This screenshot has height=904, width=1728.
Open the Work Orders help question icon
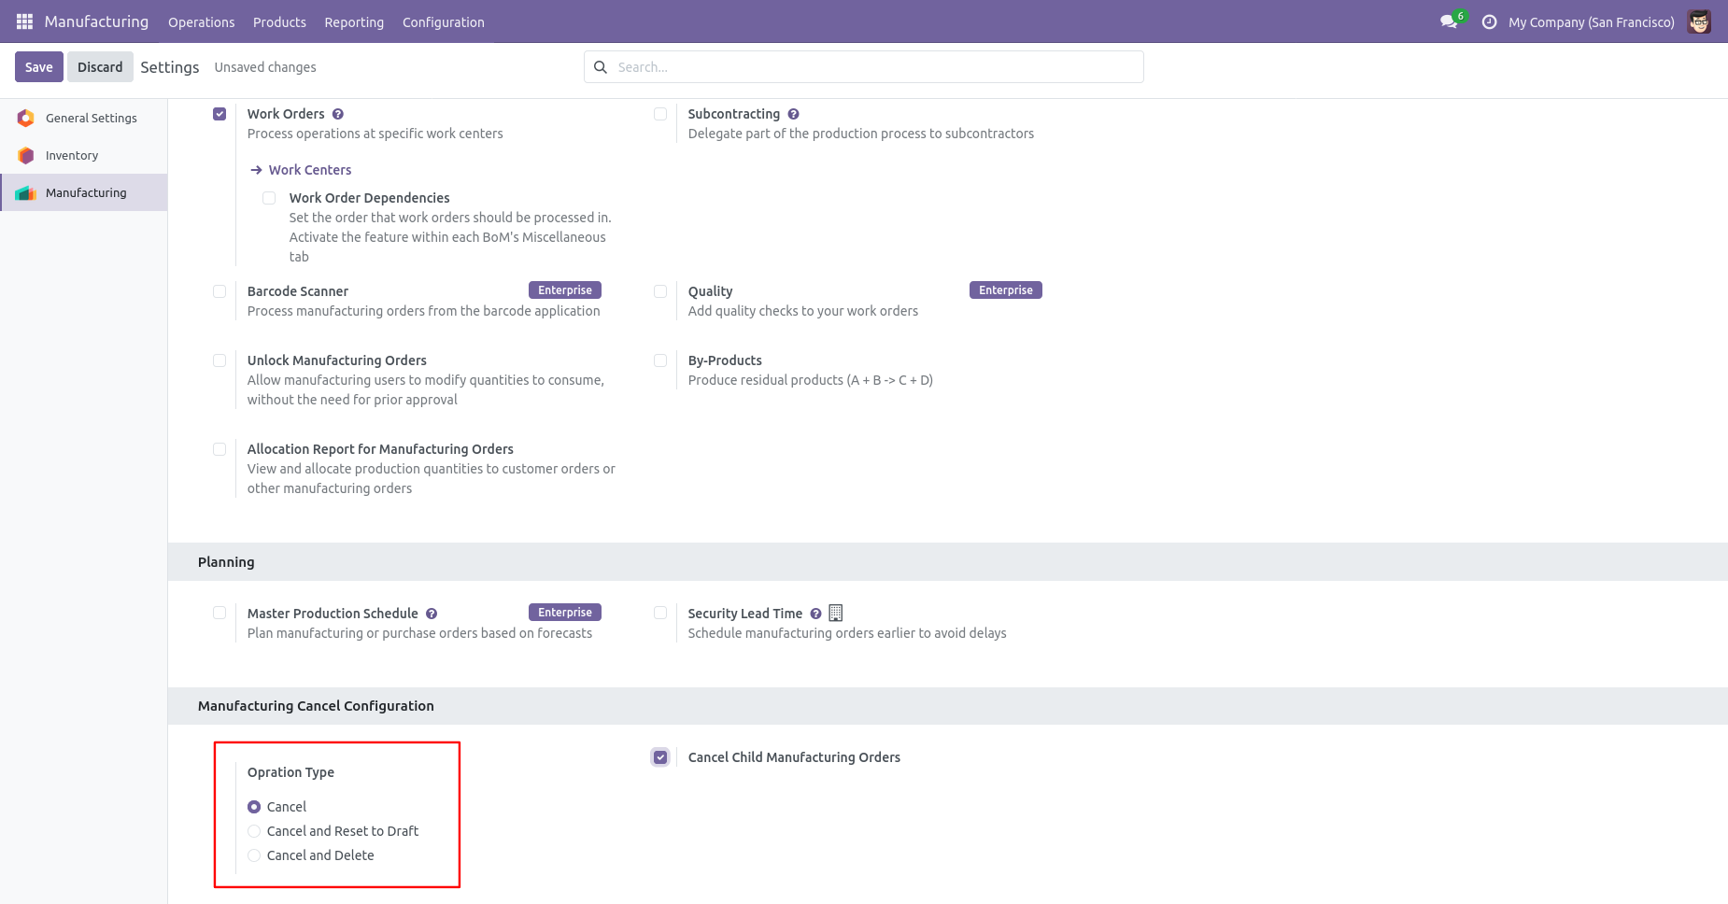pos(338,114)
